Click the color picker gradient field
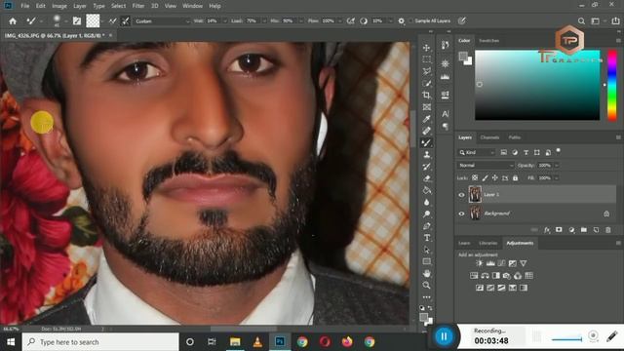The height and width of the screenshot is (351, 624). point(537,85)
